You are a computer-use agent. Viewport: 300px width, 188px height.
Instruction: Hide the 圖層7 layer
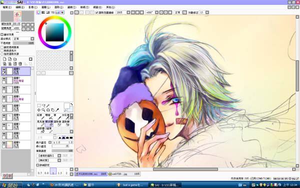click(x=4, y=79)
